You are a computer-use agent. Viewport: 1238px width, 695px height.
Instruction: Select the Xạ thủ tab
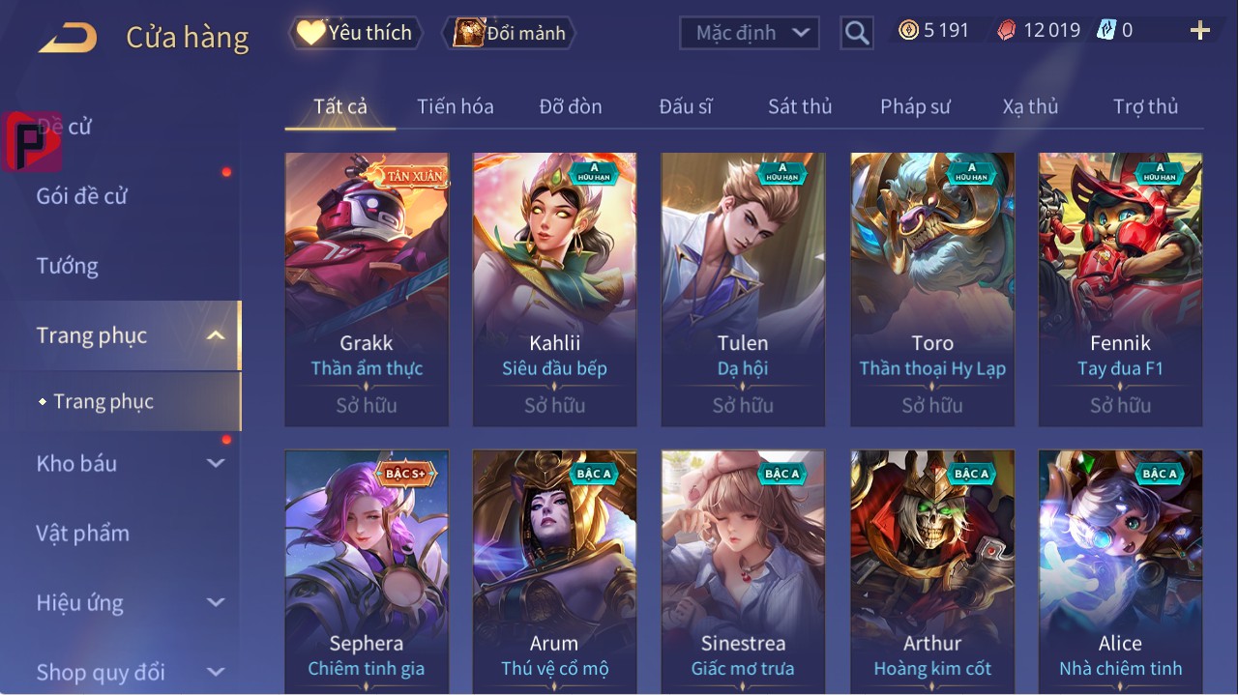coord(1030,106)
